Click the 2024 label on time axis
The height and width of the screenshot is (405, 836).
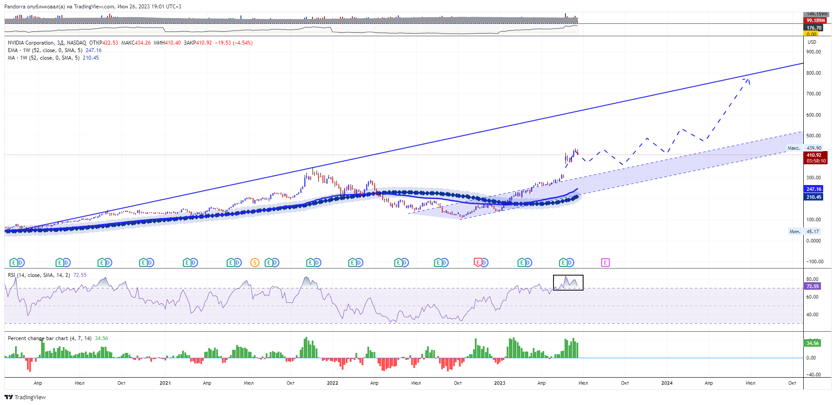click(667, 383)
